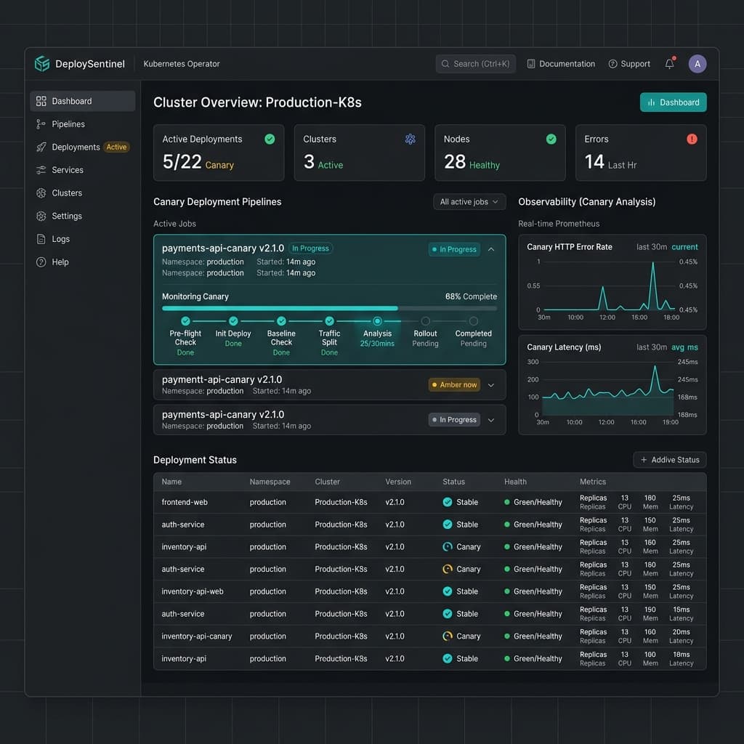Expand the paymentt-api-canary Amber job

(491, 385)
